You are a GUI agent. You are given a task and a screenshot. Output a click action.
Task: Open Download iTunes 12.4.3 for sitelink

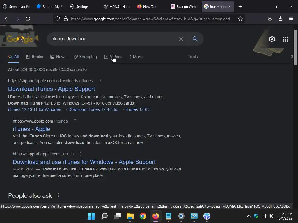(95, 109)
